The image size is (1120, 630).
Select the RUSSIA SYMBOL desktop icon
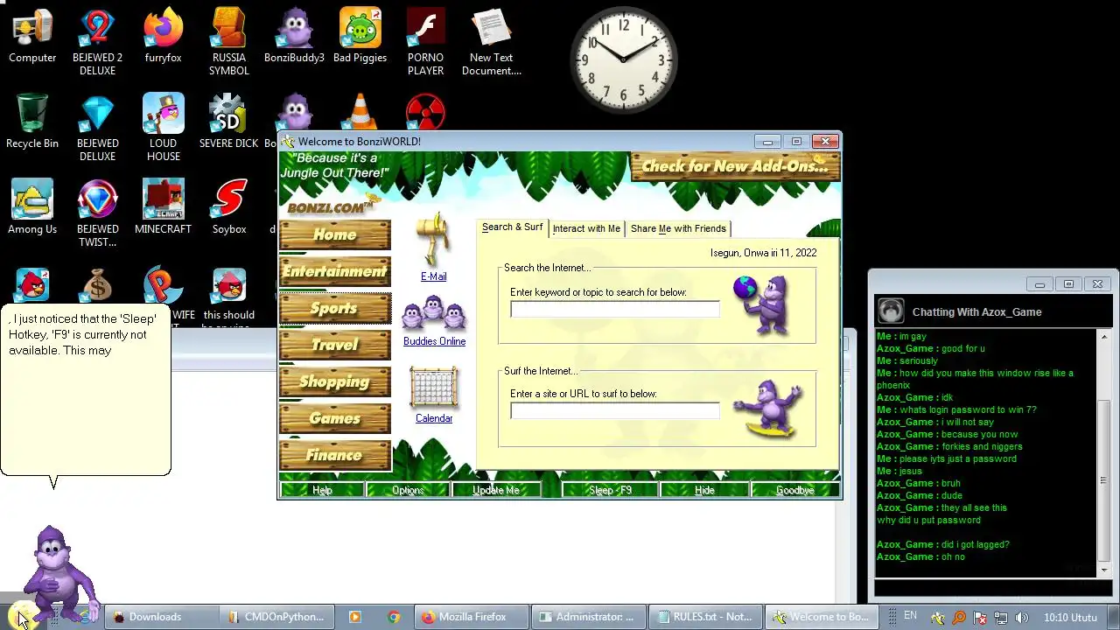[229, 42]
